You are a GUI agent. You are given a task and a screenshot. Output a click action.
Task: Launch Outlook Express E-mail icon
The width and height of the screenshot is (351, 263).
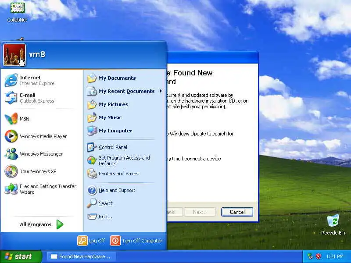[11, 98]
